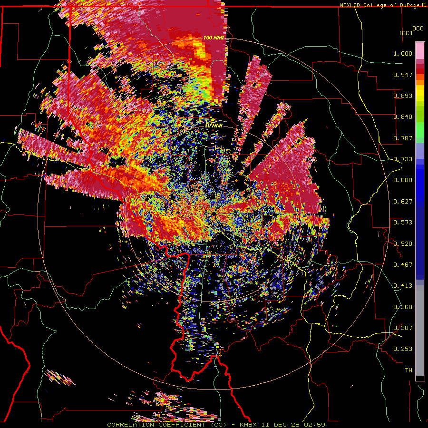Click the 0.627 legend value
428x428 pixels.
pyautogui.click(x=403, y=202)
